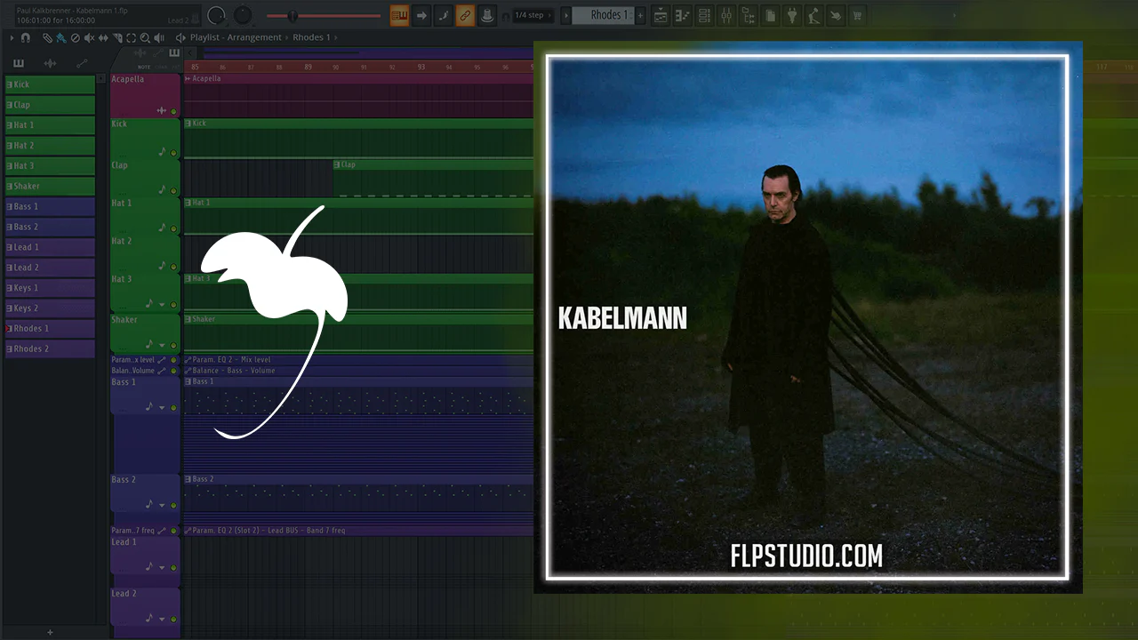Screen dimensions: 1138x640
Task: Open the Playlist view icon
Action: [x=661, y=15]
